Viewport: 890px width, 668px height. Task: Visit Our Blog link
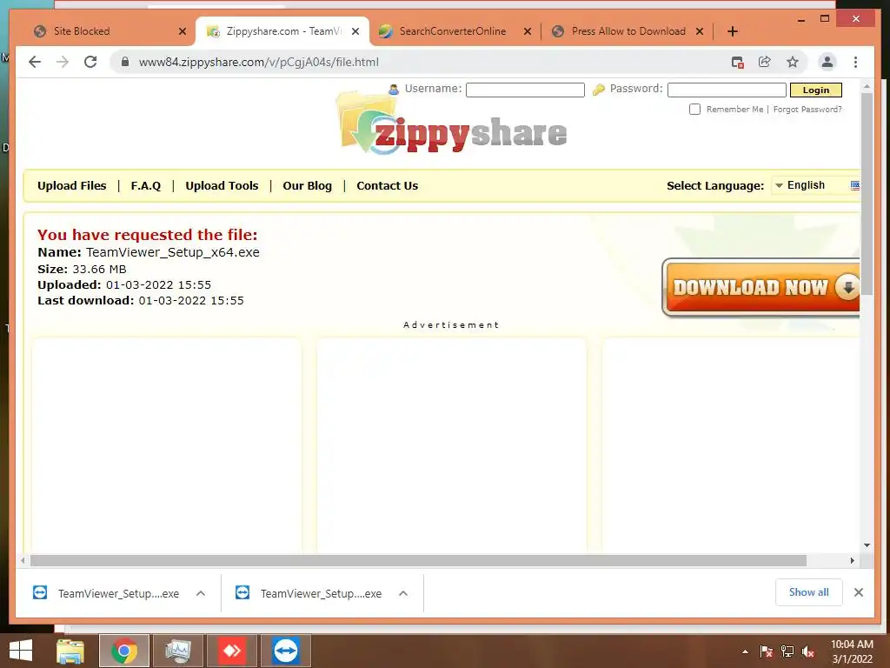click(x=307, y=186)
